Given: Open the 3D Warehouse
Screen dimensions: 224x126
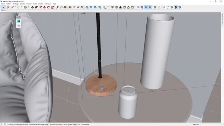Looking at the screenshot, I should click(x=87, y=7).
